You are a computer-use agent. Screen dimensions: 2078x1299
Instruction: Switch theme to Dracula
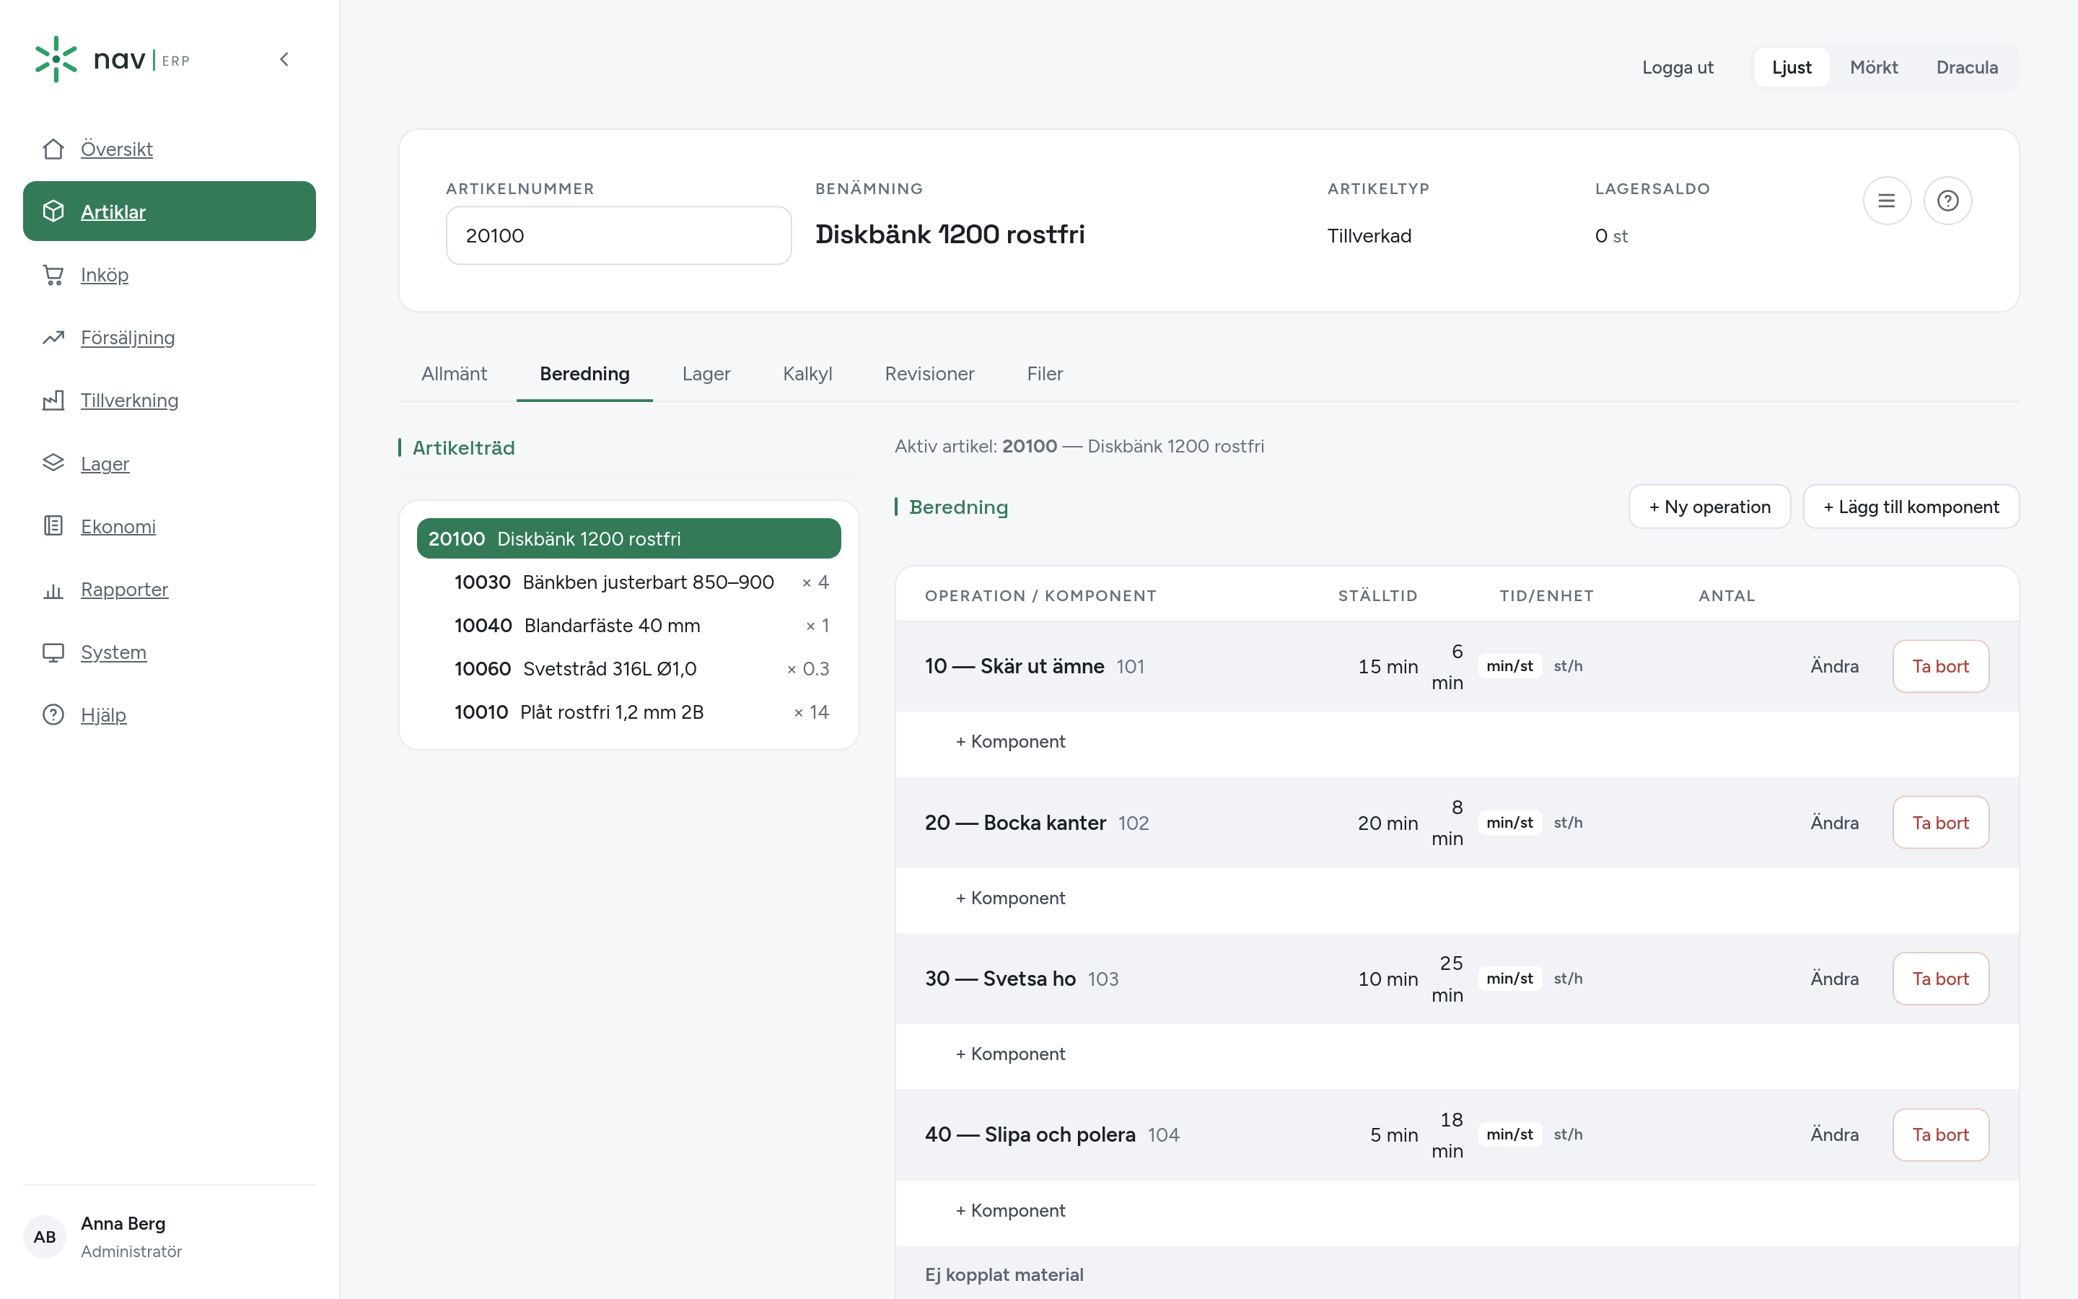1966,67
